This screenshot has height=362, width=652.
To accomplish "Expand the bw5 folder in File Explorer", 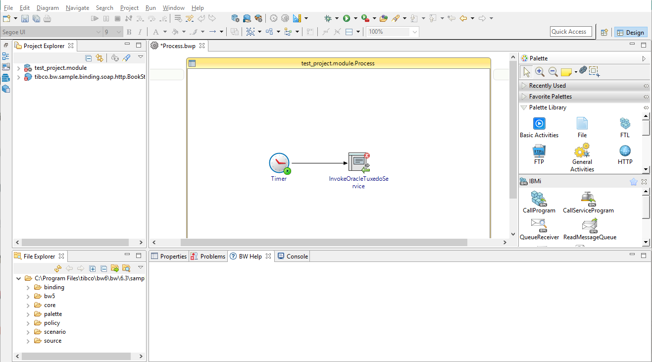I will click(x=28, y=296).
